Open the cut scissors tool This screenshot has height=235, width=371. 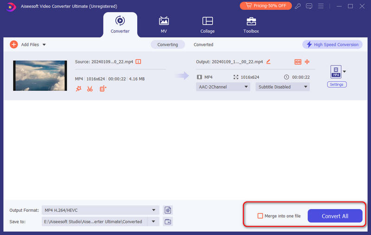pyautogui.click(x=90, y=89)
